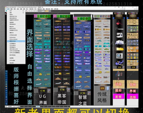Select the tape measure in the gray traditional panel
143x113 pixels.
pos(98,72)
